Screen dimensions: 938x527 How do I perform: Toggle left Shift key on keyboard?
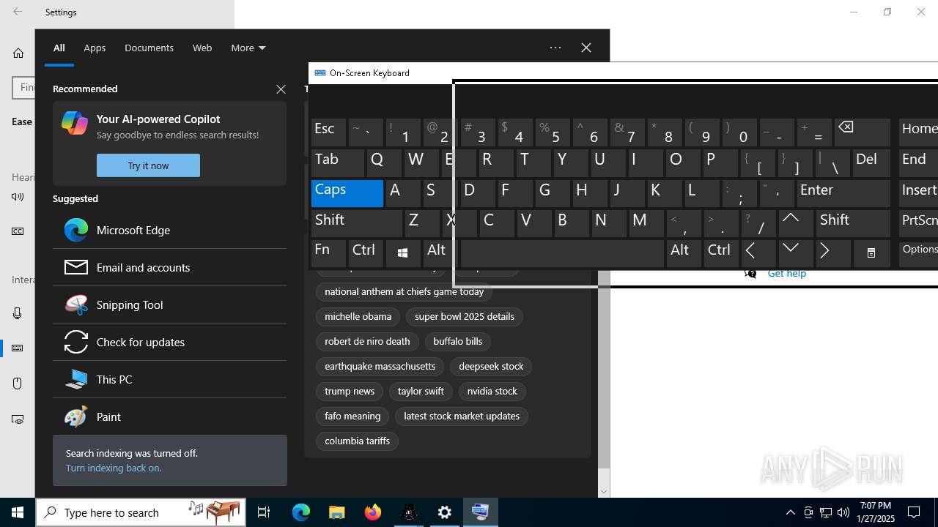click(357, 223)
